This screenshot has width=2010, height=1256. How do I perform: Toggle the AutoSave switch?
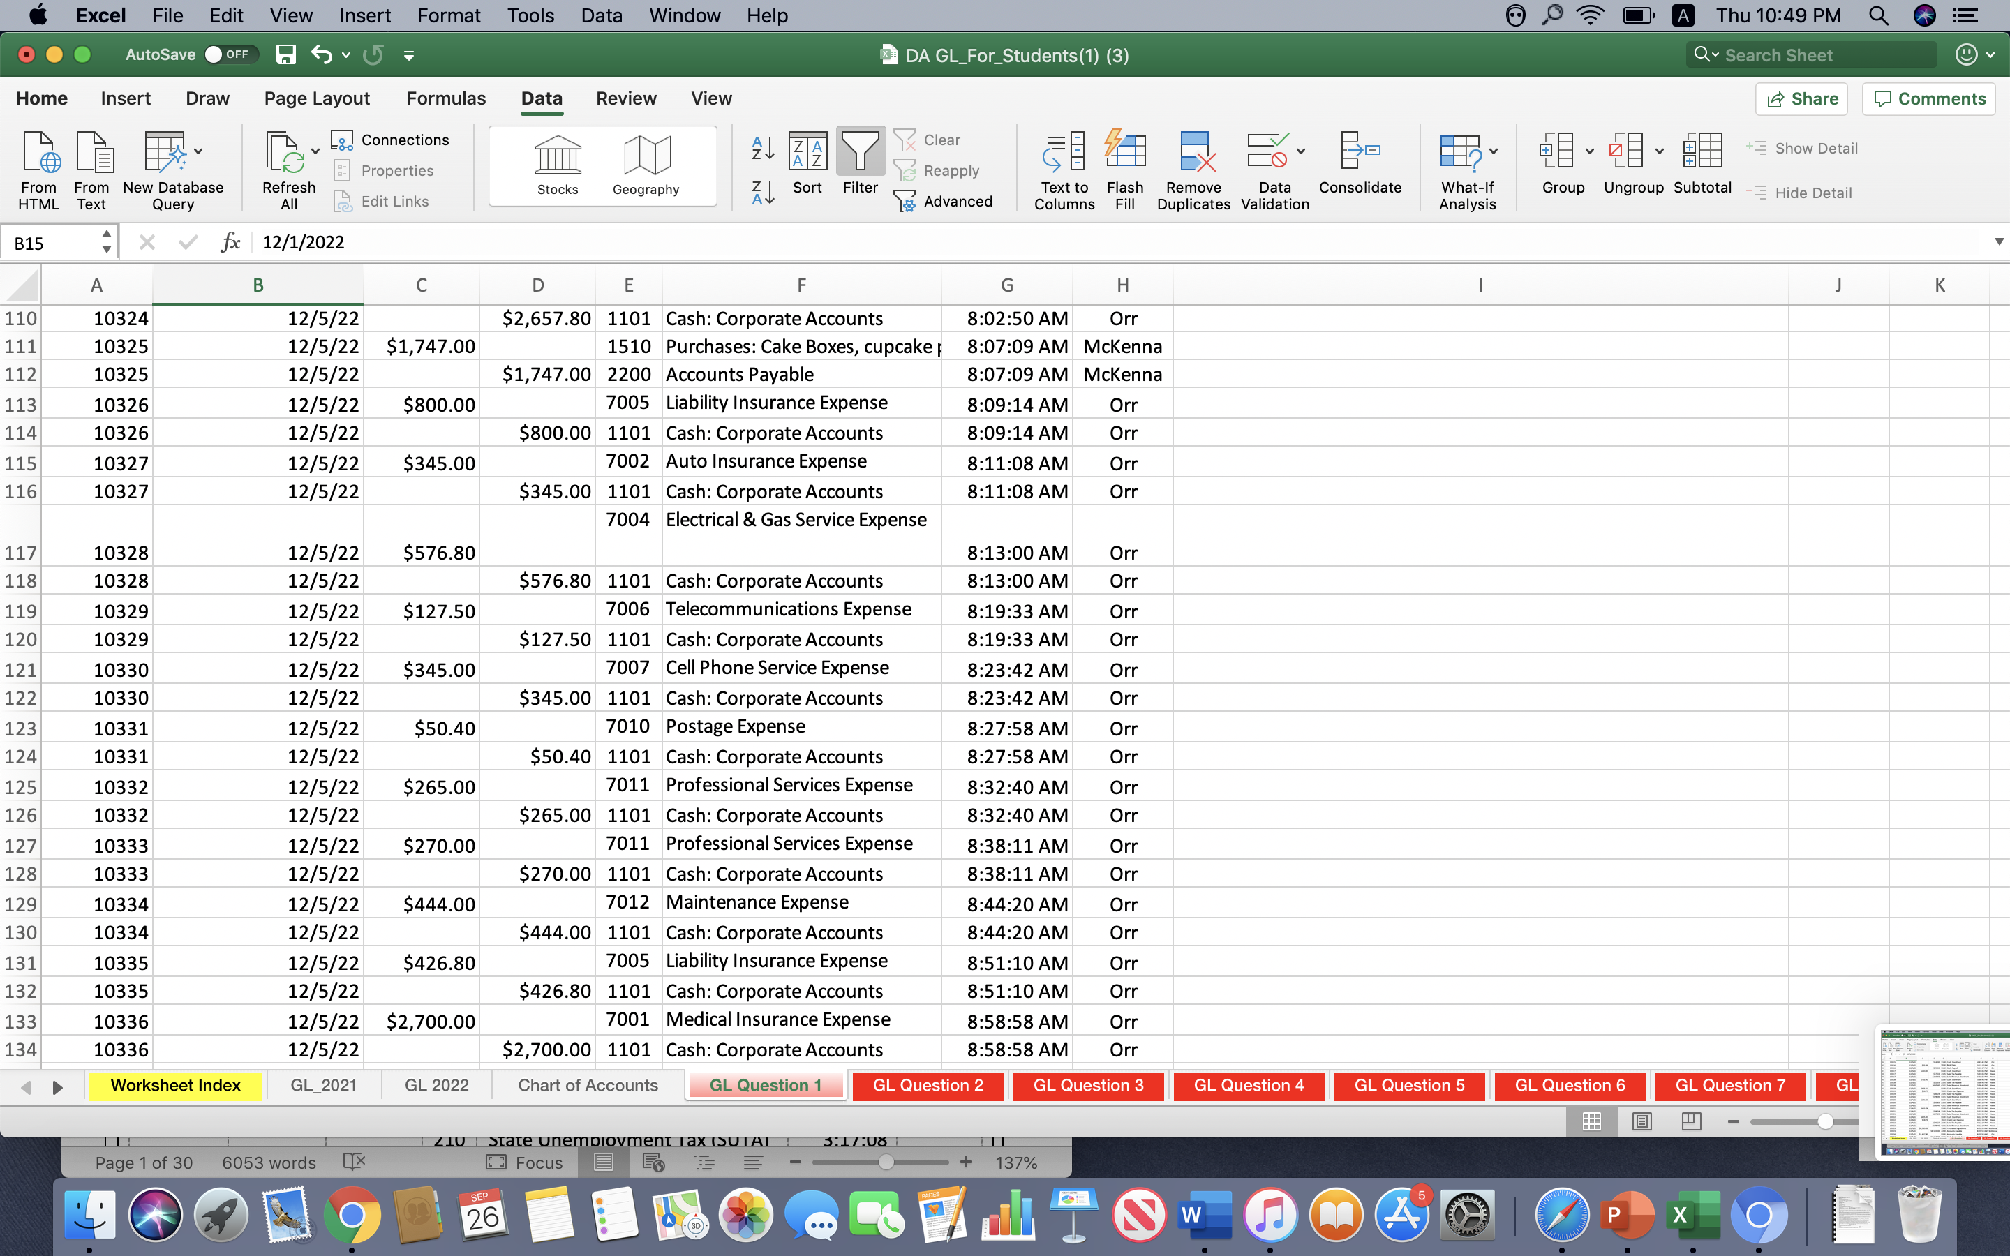(228, 55)
